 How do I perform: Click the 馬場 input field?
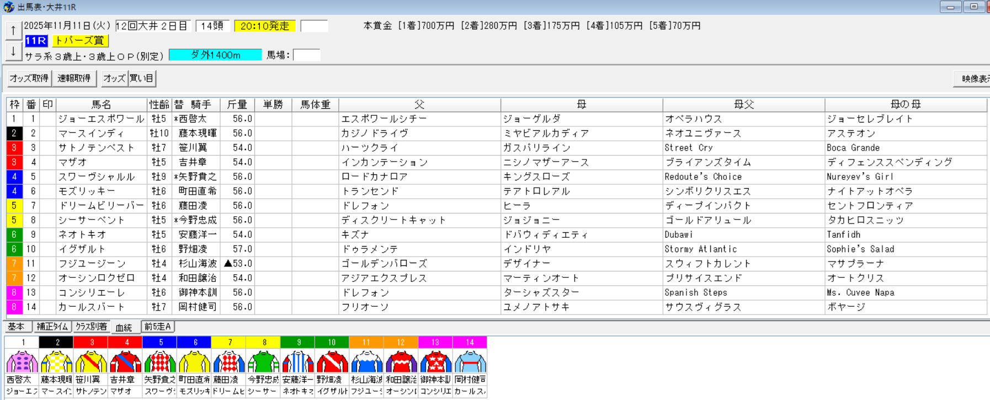click(x=306, y=55)
